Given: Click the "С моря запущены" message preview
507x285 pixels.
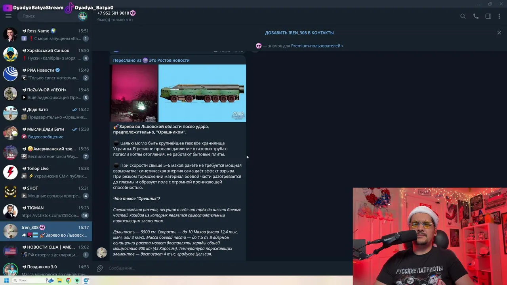Looking at the screenshot, I should coord(57,38).
